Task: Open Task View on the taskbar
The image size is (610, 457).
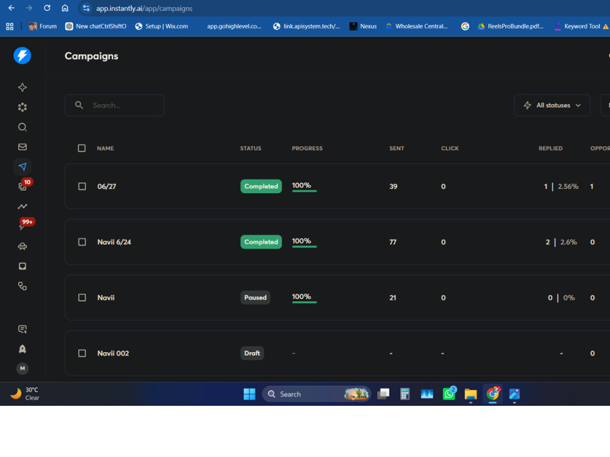Action: 383,394
